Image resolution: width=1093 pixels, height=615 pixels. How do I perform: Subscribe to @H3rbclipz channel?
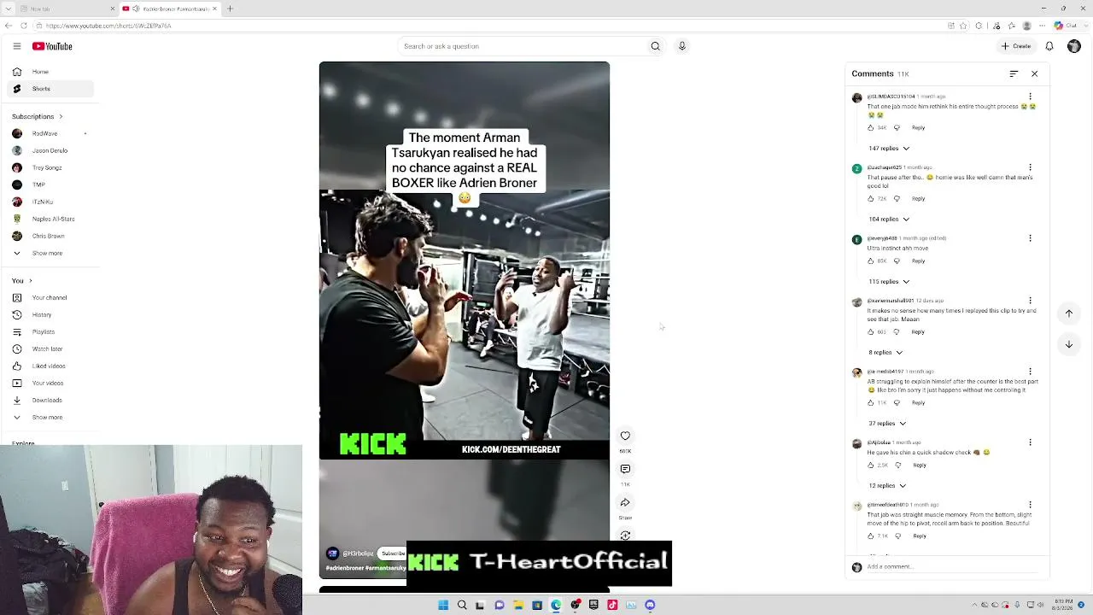pos(393,553)
